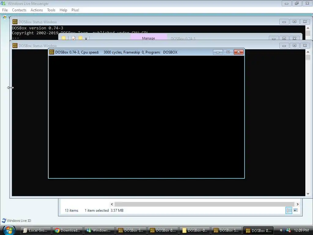The image size is (313, 235).
Task: Open the Contacts menu
Action: 19,10
